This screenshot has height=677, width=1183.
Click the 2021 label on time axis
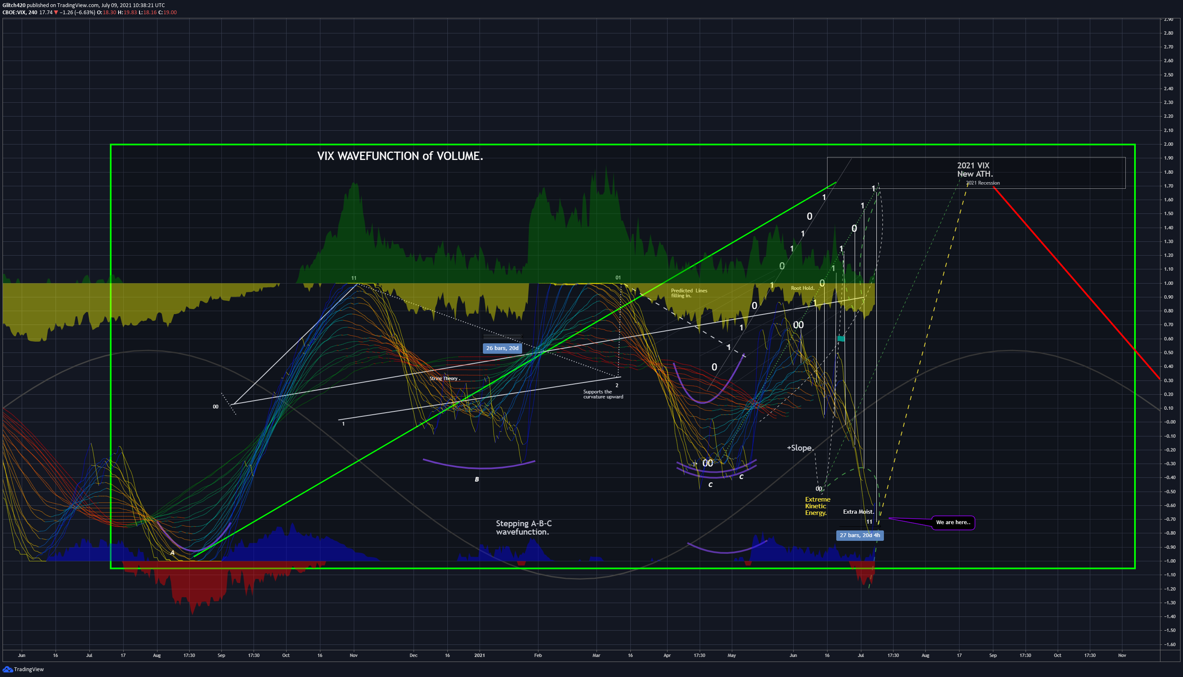[x=480, y=655]
